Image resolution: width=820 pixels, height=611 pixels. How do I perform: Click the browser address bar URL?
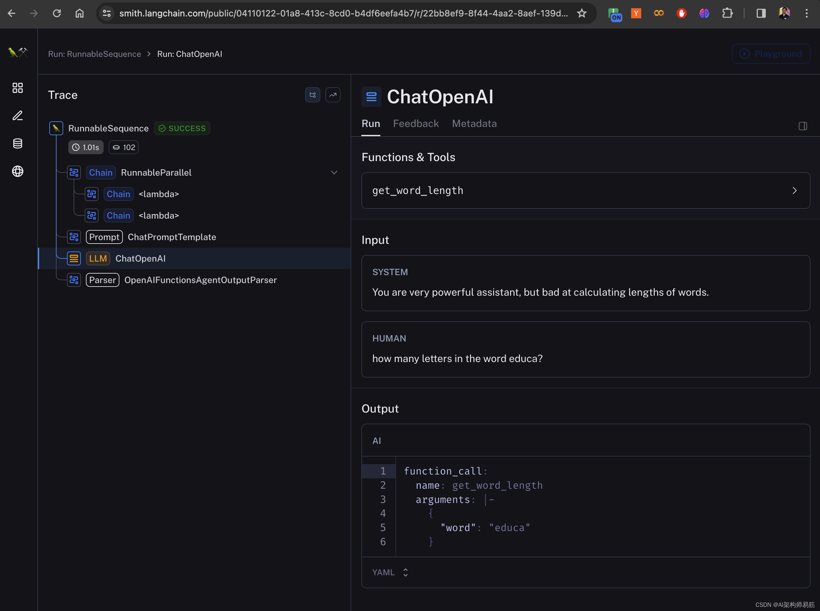click(x=343, y=13)
